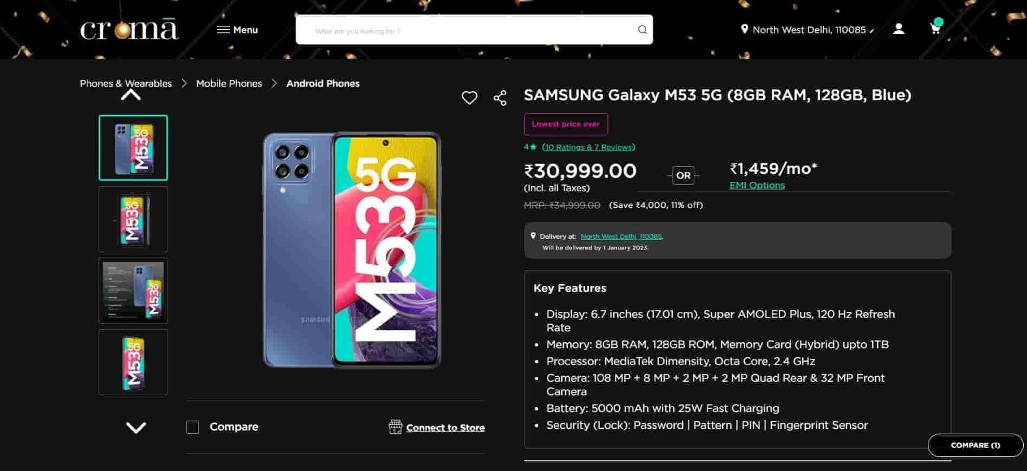Select the third product thumbnail with specs
The height and width of the screenshot is (471, 1027).
point(133,291)
